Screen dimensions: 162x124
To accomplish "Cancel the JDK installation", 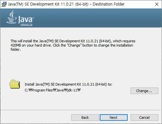I will coord(145,117).
